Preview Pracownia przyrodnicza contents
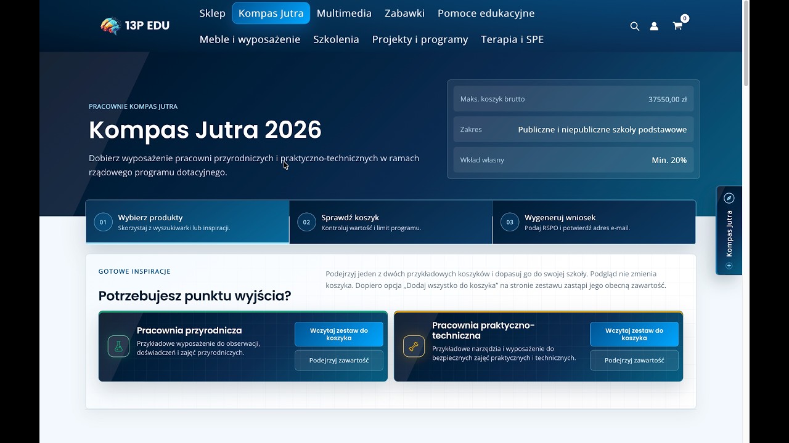Image resolution: width=789 pixels, height=443 pixels. coord(339,361)
